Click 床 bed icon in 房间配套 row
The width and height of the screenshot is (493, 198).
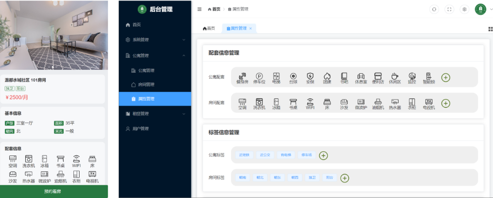coord(327,102)
